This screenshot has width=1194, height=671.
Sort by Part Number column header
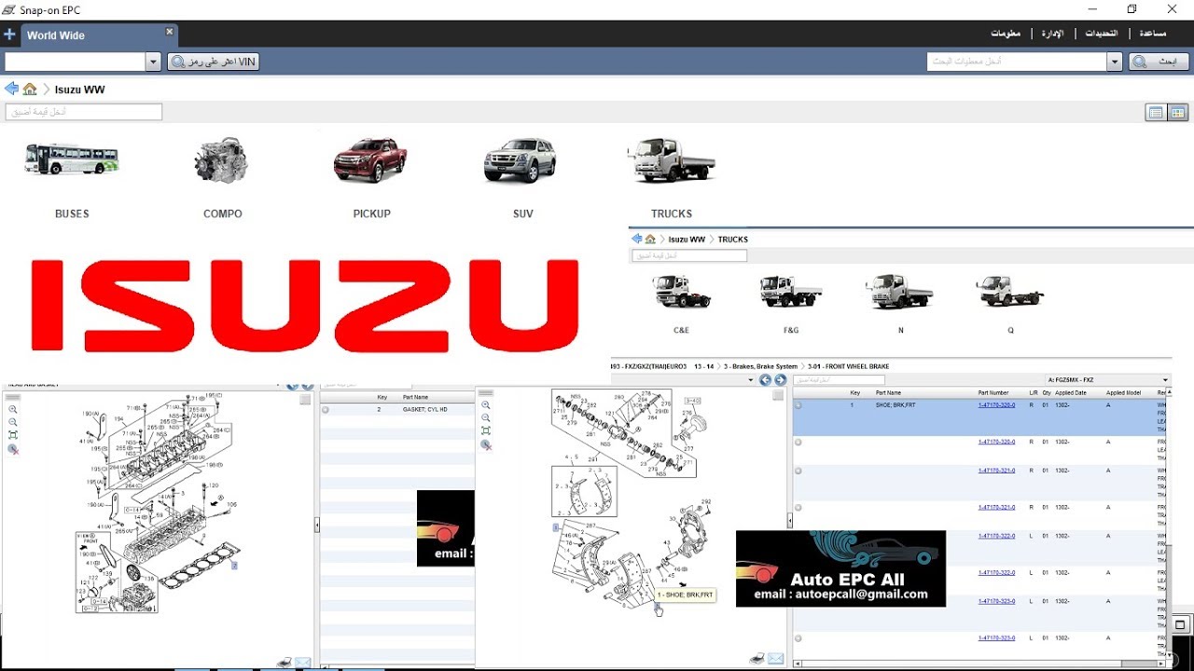click(993, 393)
